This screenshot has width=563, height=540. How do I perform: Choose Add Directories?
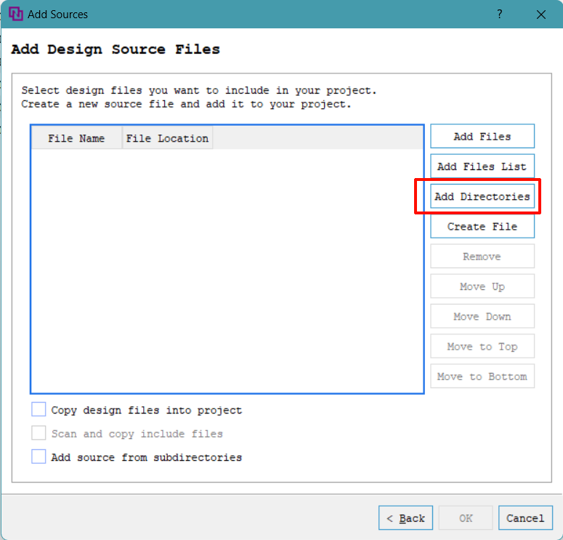(482, 197)
